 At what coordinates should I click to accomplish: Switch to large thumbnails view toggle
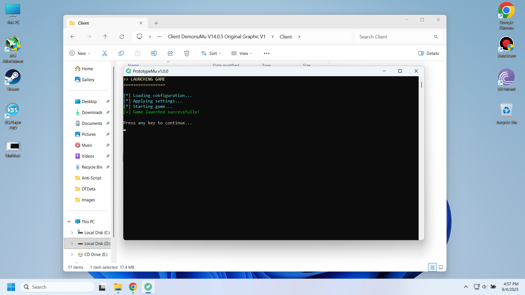[x=441, y=267]
